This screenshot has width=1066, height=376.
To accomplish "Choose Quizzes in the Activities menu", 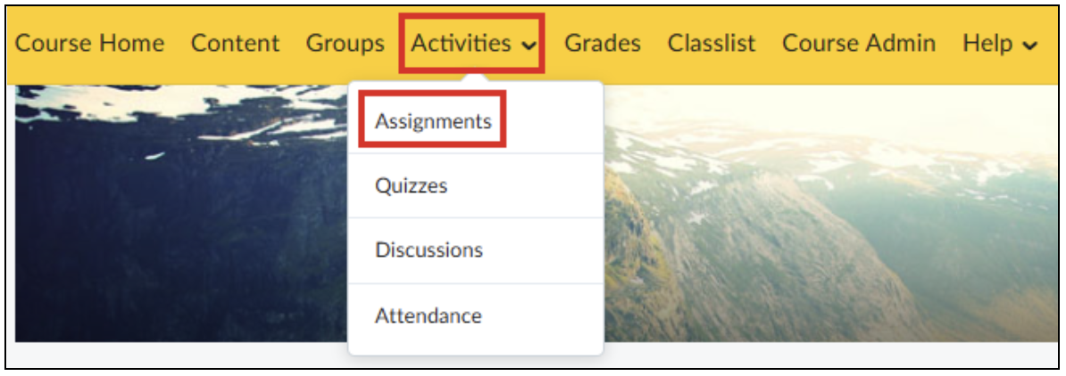I will coord(411,185).
